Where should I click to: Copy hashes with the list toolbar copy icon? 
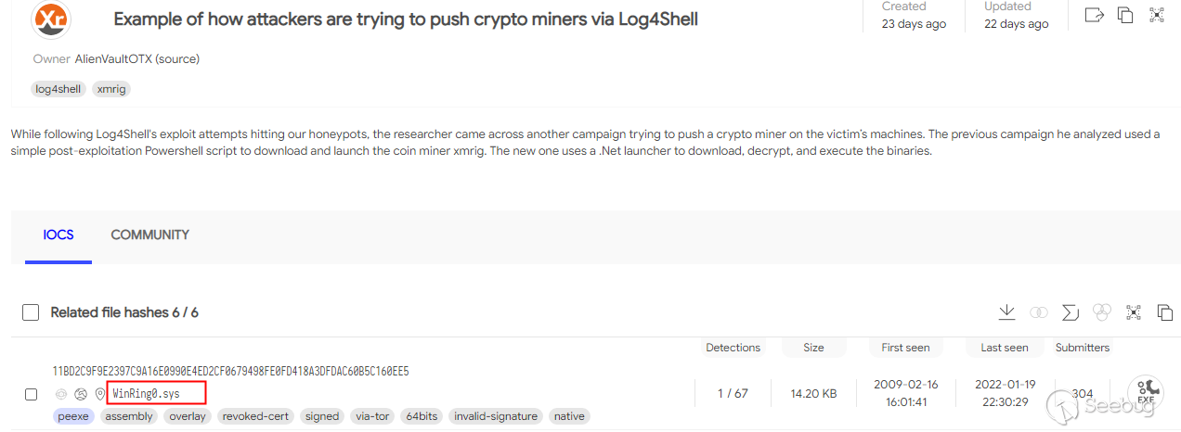(1164, 312)
